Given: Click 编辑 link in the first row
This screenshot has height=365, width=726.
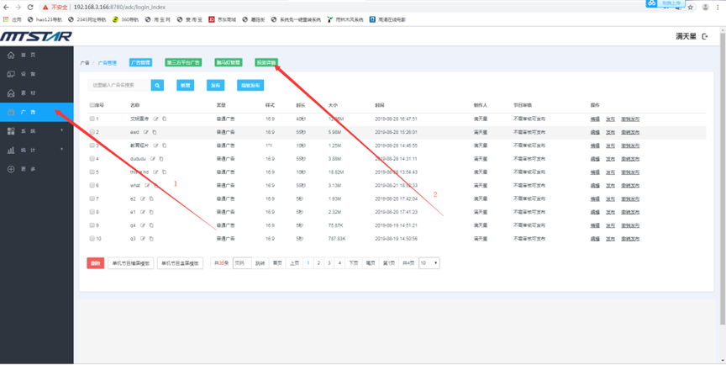Looking at the screenshot, I should tap(595, 119).
